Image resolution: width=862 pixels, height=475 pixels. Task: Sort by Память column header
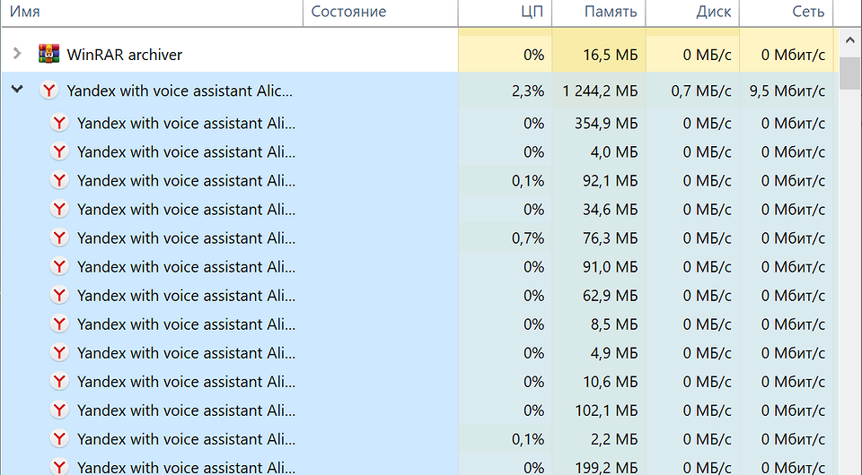coord(611,12)
